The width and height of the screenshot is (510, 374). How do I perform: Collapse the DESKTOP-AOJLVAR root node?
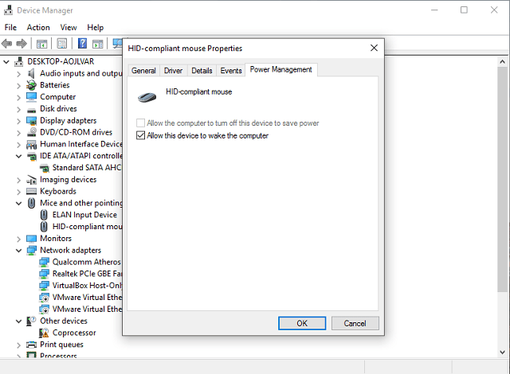[x=6, y=62]
